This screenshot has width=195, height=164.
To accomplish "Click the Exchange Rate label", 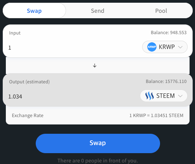I will pyautogui.click(x=28, y=116).
